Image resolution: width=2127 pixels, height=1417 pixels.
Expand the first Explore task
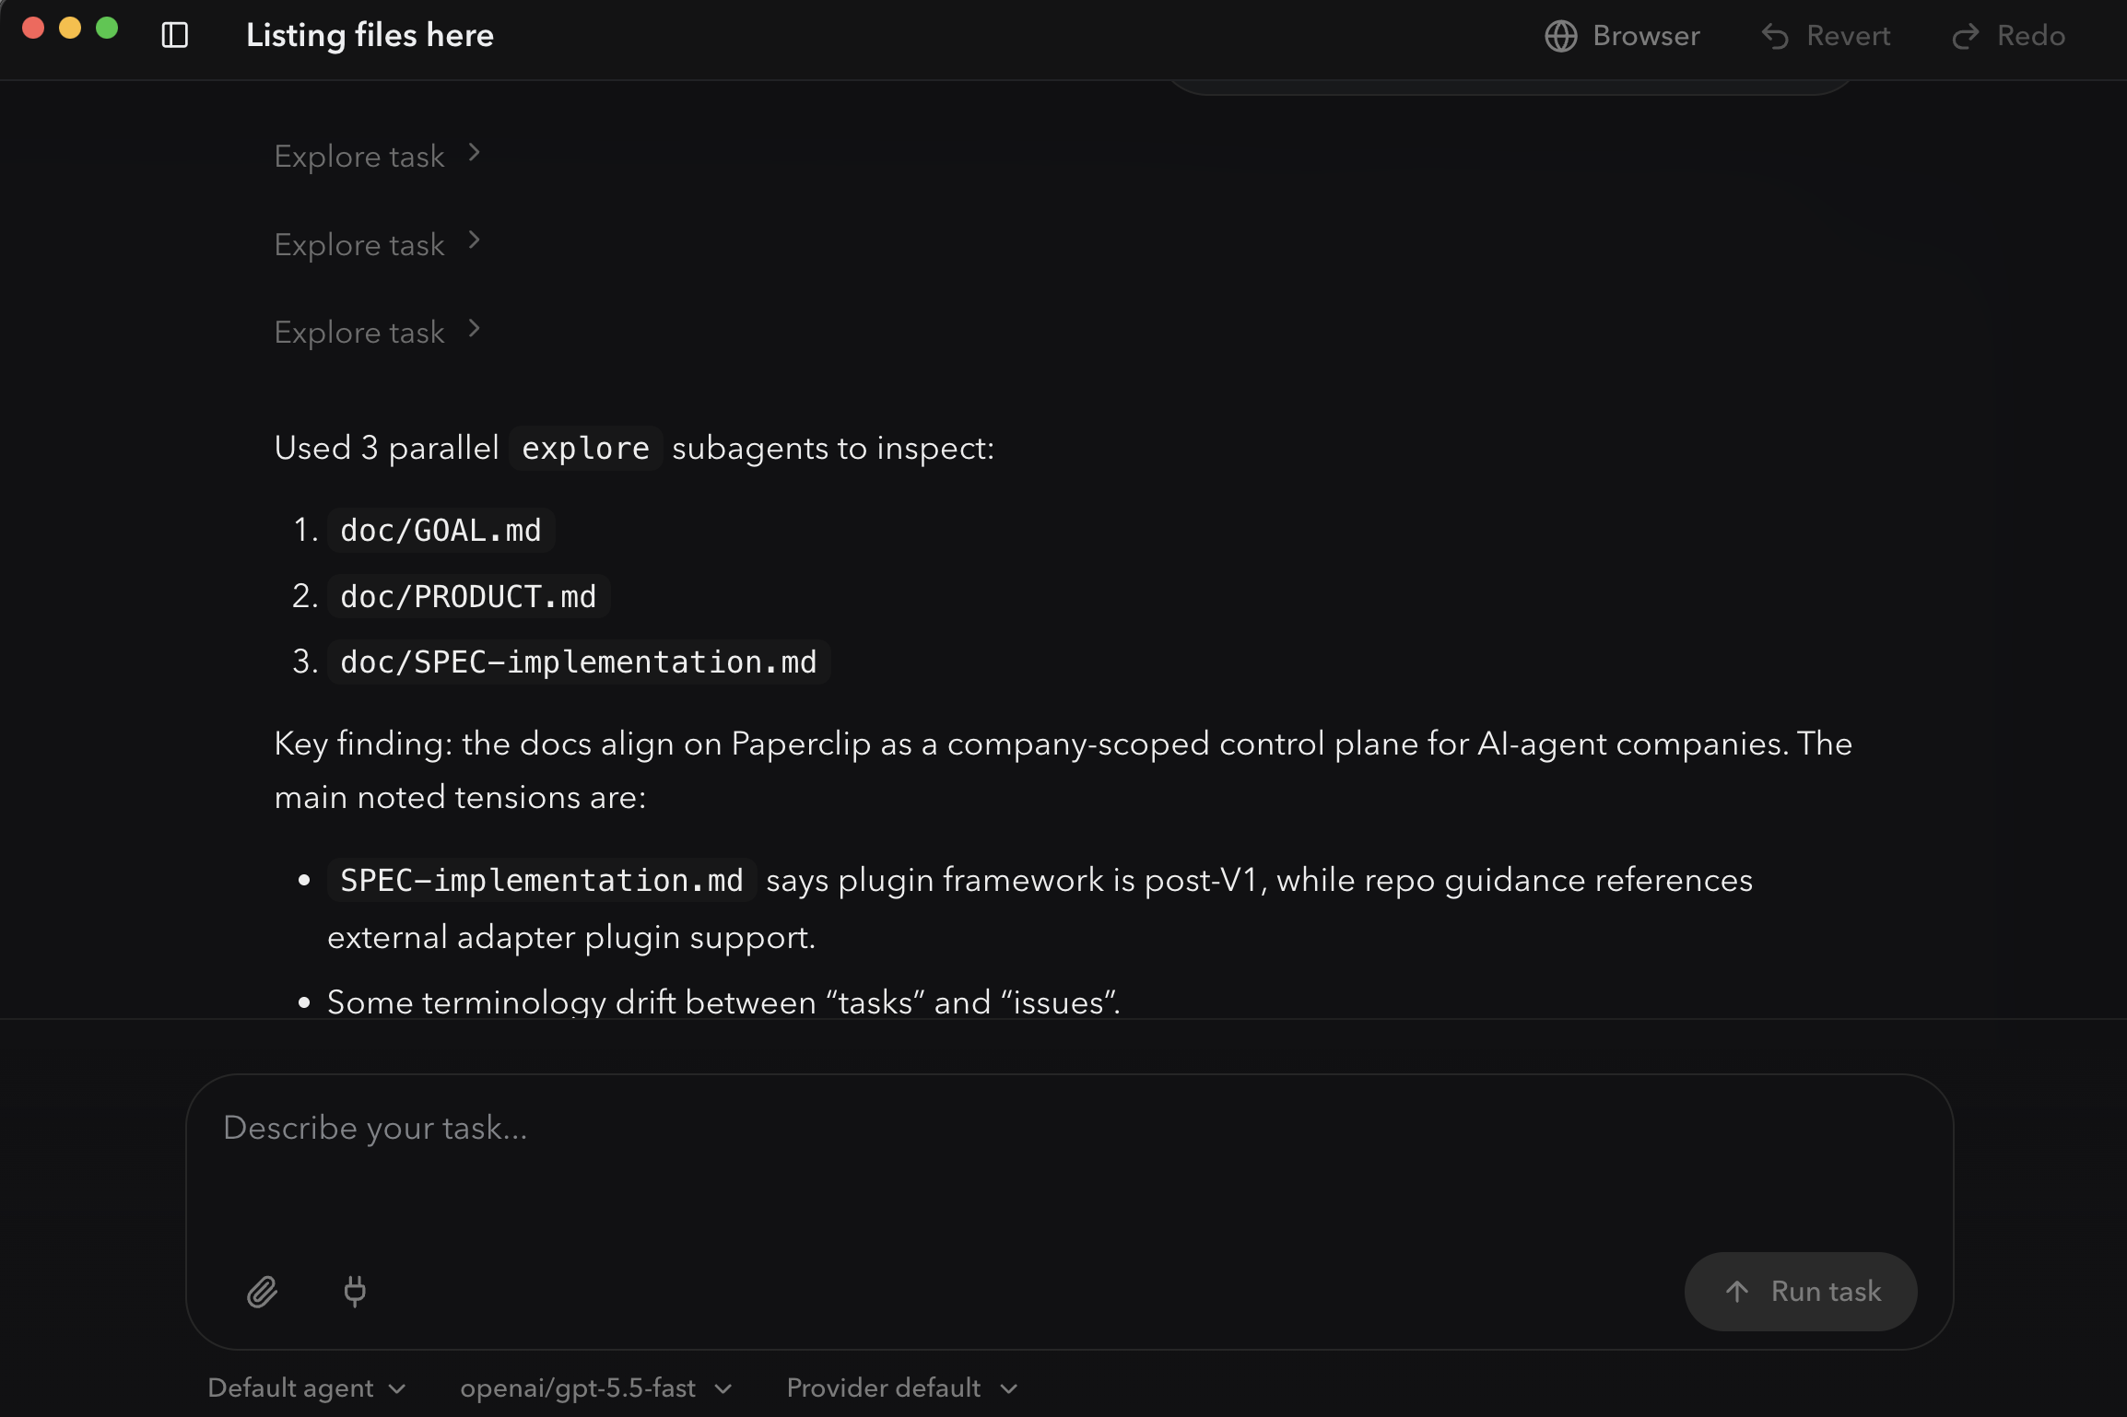point(378,156)
